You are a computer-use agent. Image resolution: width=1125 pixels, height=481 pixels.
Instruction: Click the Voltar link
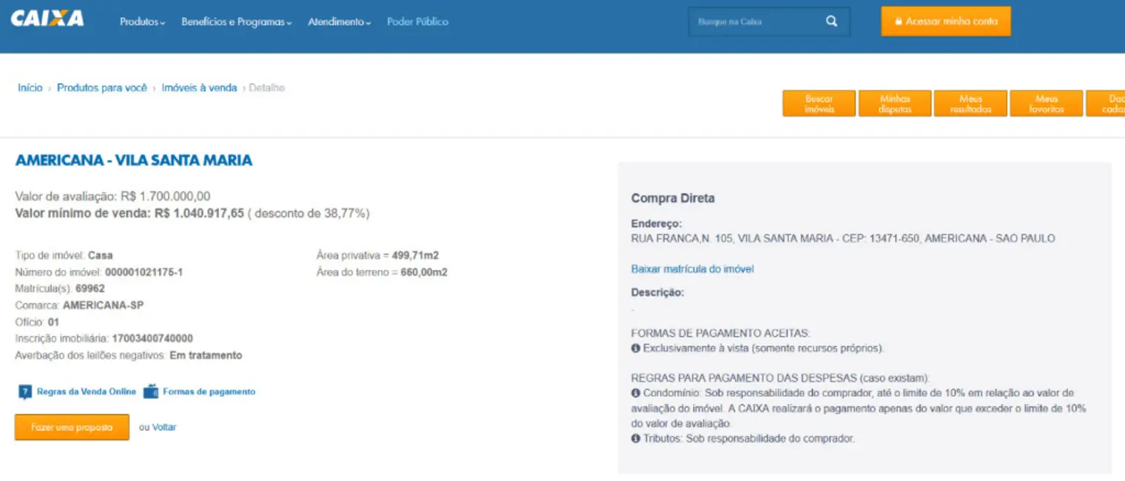(164, 427)
